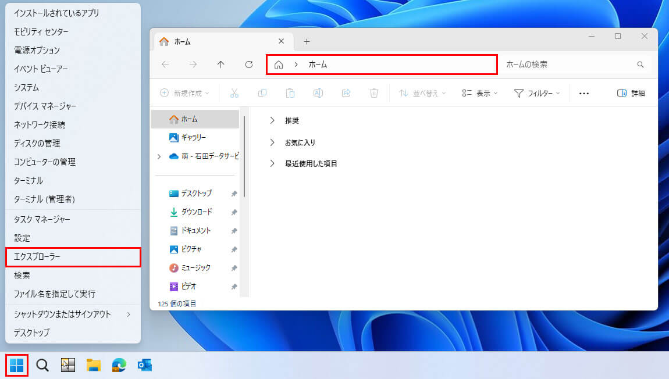The image size is (669, 379).
Task: Choose デバイス マネージャー from the menu
Action: (45, 106)
